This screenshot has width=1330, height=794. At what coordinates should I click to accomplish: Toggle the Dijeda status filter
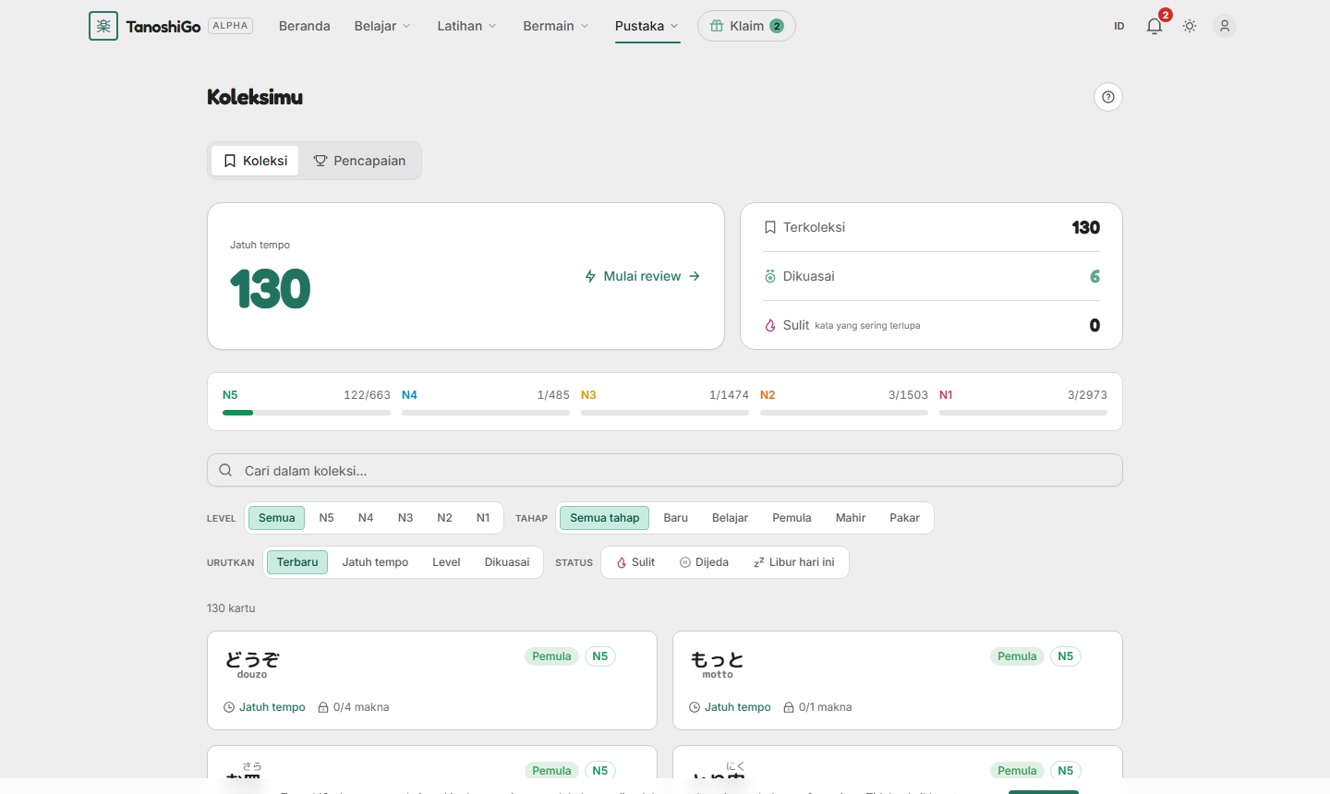click(x=704, y=562)
